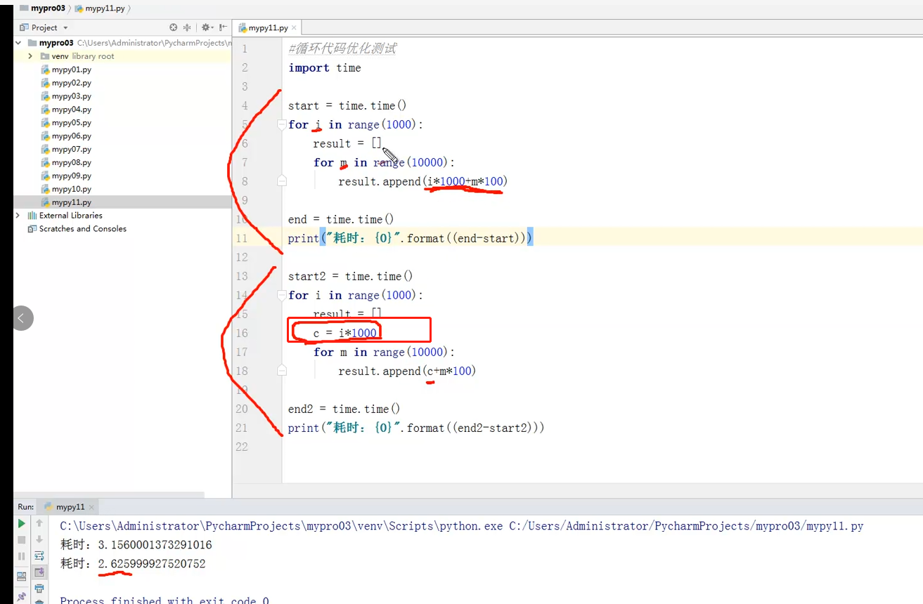Click the mypy01.py Python file icon
Viewport: 923px width, 604px height.
tap(45, 70)
